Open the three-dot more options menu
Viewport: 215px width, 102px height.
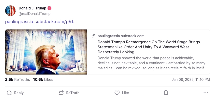point(206,93)
